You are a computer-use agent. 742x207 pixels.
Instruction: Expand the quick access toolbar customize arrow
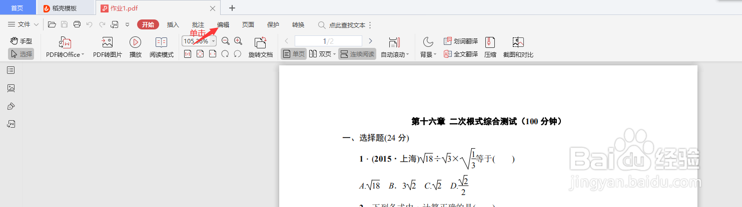tap(127, 24)
